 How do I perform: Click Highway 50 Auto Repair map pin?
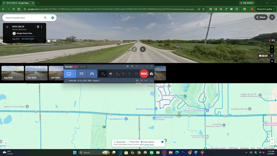tap(27, 106)
